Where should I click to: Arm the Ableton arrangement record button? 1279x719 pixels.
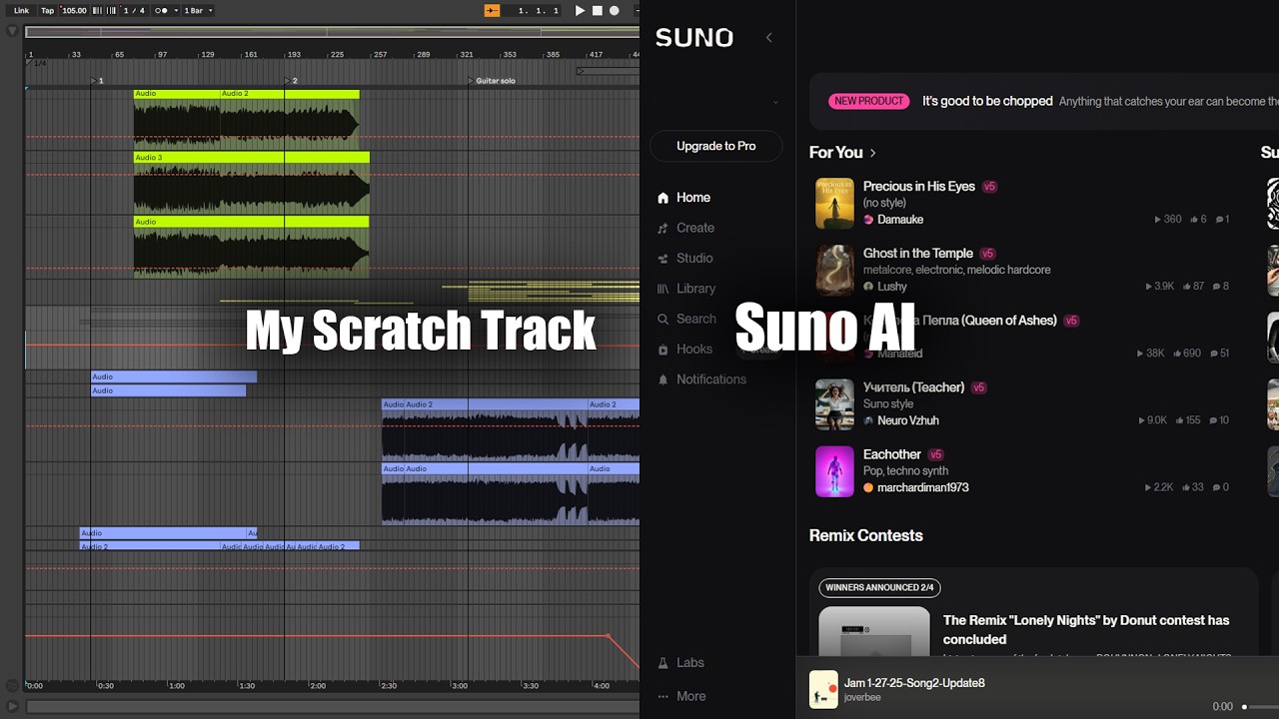click(x=615, y=10)
